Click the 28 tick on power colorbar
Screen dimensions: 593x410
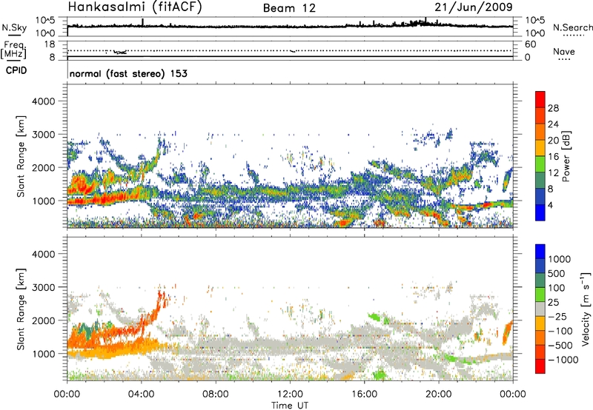(x=553, y=108)
